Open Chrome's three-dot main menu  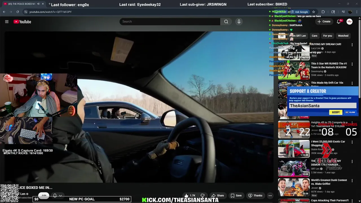357,12
